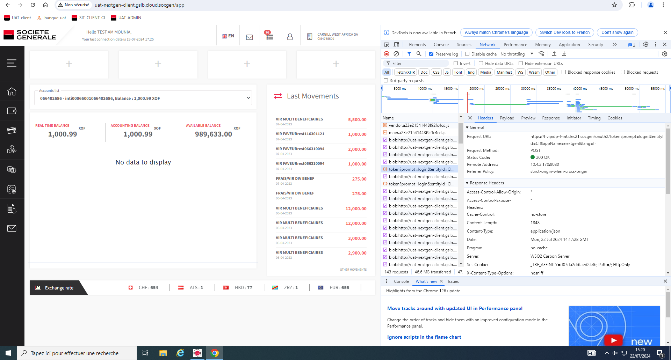Check the Blocked requests checkbox

pos(623,72)
